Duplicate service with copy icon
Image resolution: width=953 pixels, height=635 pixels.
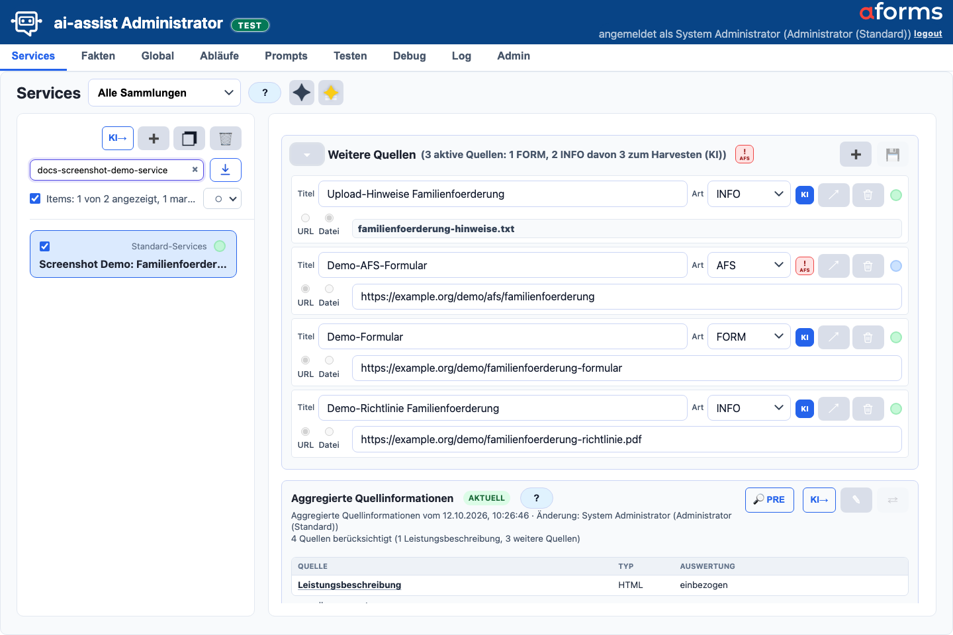click(189, 138)
